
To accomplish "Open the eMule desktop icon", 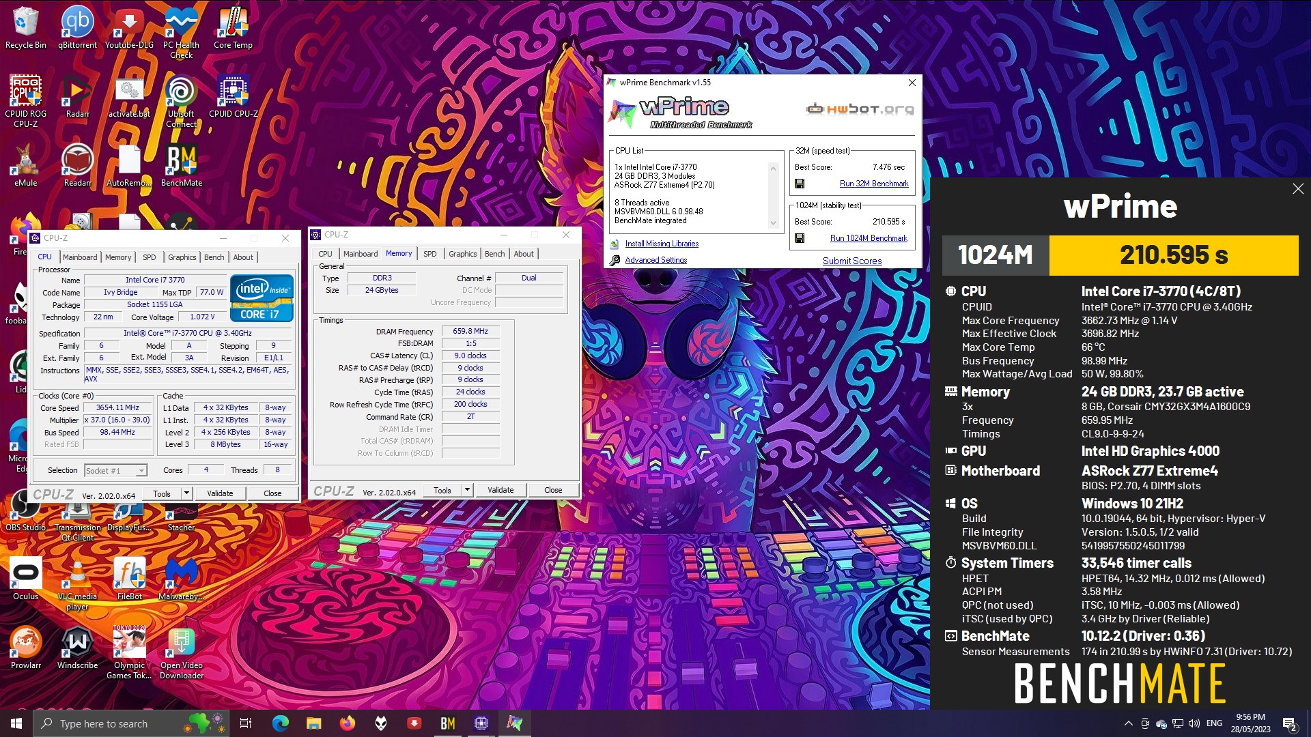I will coord(26,164).
